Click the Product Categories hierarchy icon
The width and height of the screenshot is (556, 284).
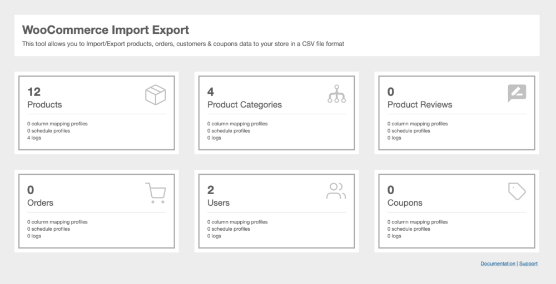pyautogui.click(x=336, y=94)
